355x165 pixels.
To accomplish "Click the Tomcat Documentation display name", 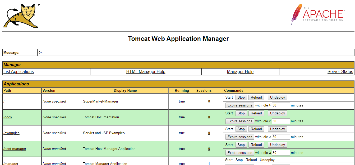I will click(101, 117).
